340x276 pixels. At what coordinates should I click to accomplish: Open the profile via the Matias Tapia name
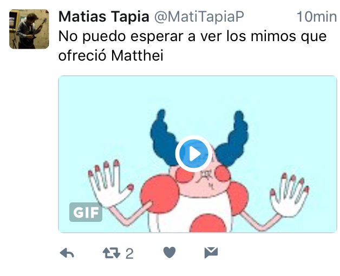104,16
